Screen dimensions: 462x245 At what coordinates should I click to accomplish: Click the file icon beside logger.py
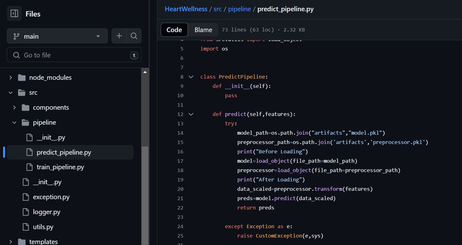pos(26,212)
